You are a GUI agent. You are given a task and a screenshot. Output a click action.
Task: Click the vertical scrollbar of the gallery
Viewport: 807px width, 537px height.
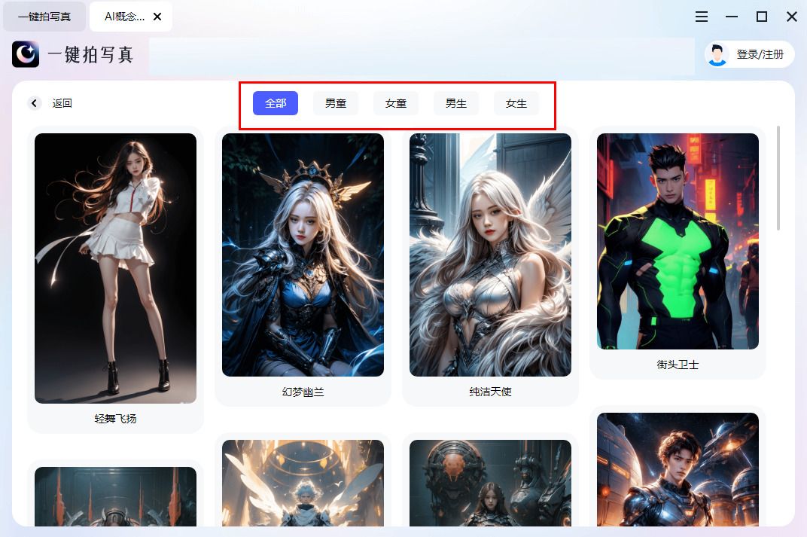click(778, 178)
